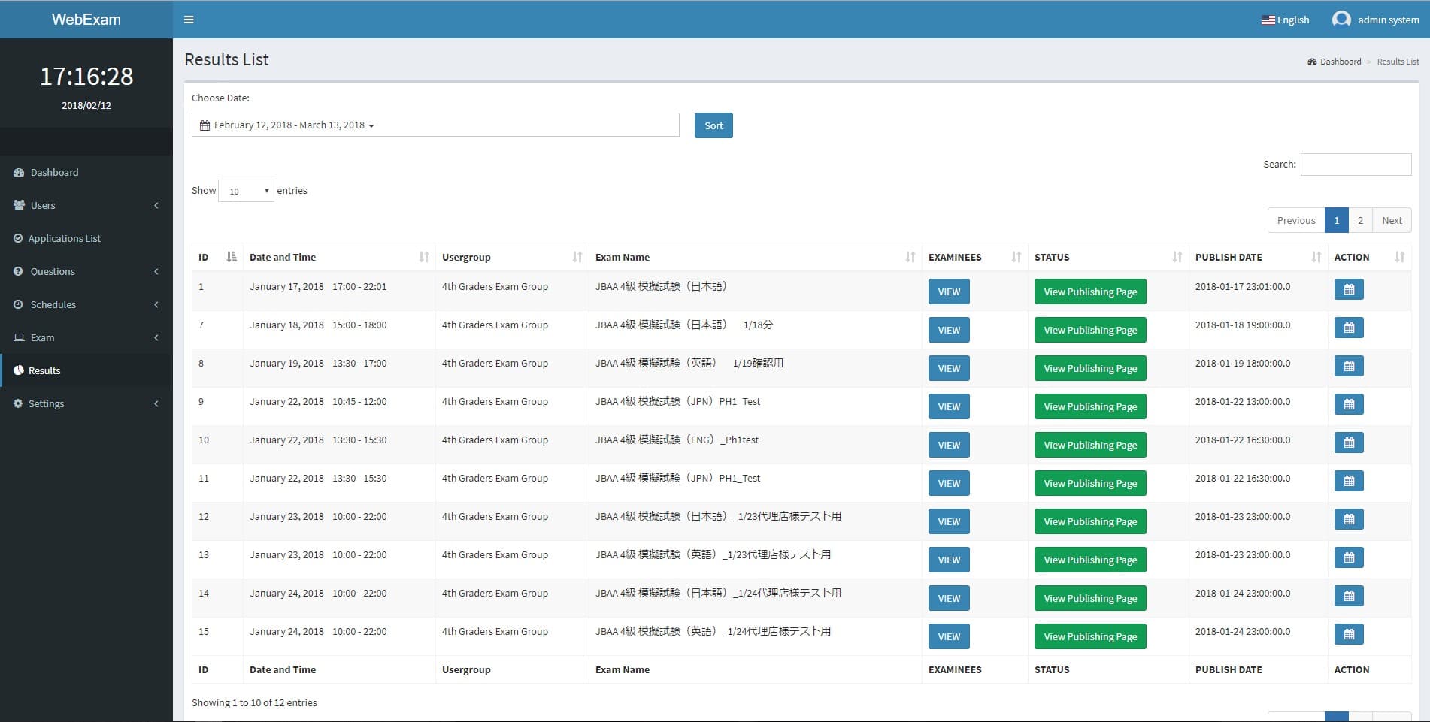The height and width of the screenshot is (722, 1430).
Task: Click calendar action icon for row ID 14
Action: [1349, 596]
